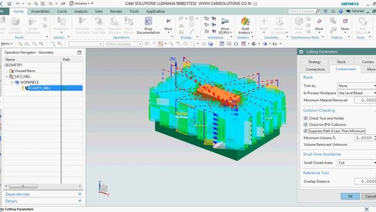Select the Containment tab
Screen dimensions: 376x212
[345, 69]
